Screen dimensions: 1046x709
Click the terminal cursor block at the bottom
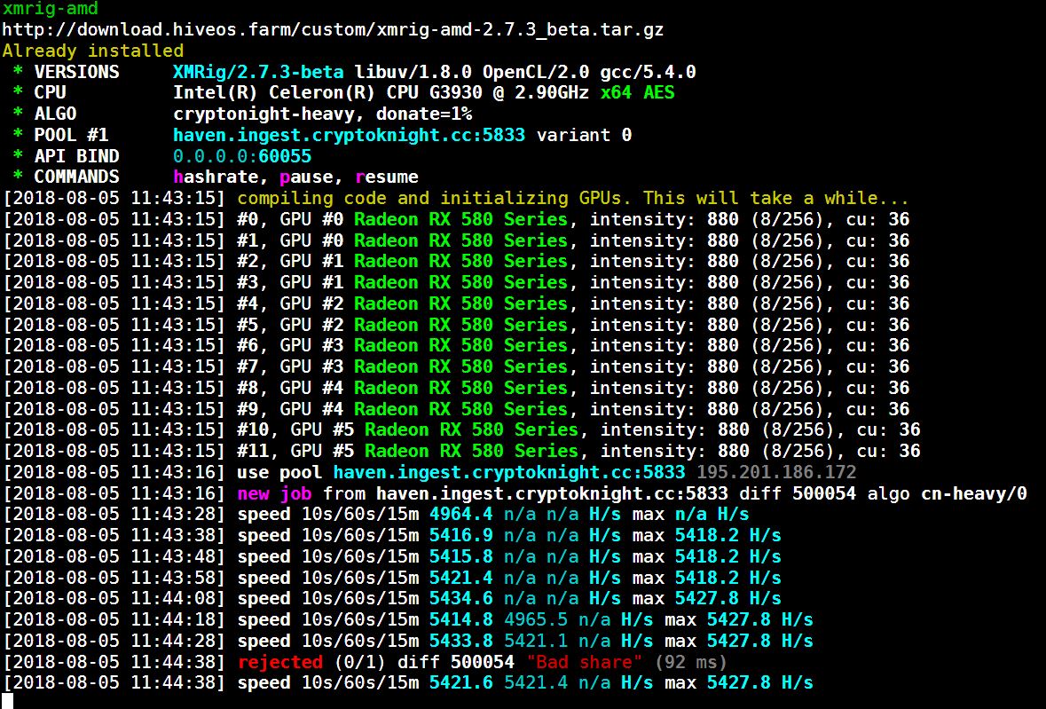click(8, 701)
